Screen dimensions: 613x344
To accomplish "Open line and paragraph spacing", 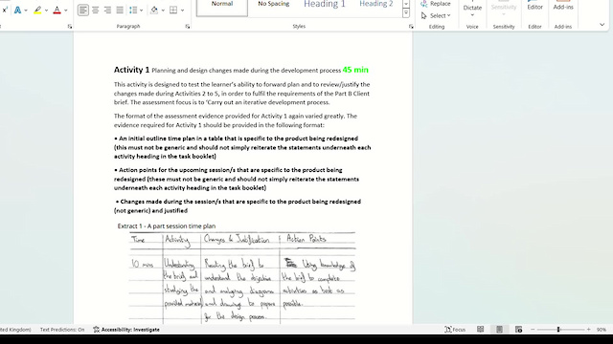I will click(133, 11).
